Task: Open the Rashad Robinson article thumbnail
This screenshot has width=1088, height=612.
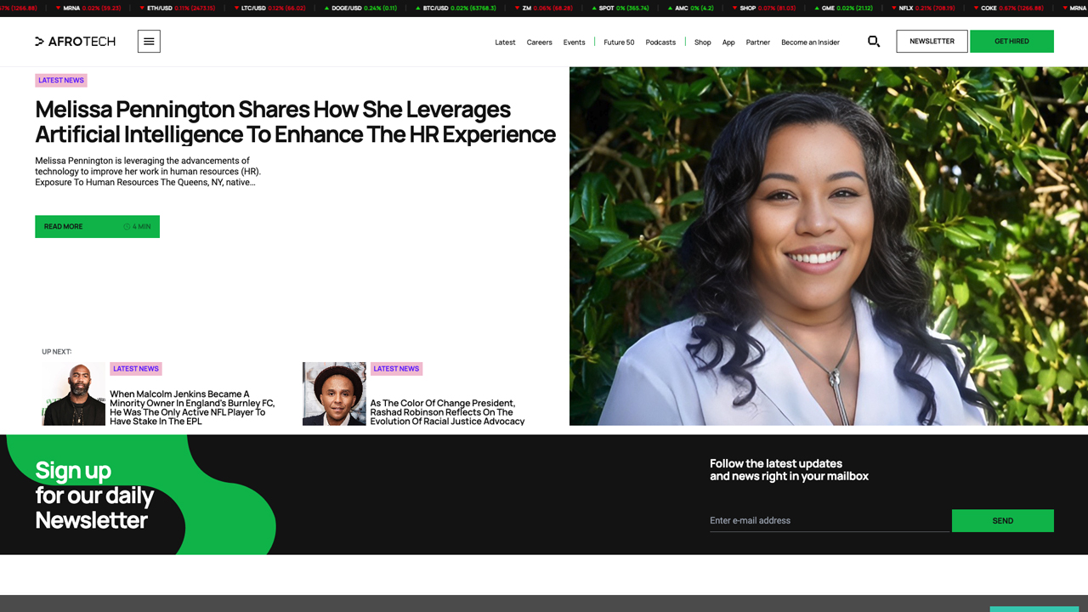Action: [x=334, y=394]
